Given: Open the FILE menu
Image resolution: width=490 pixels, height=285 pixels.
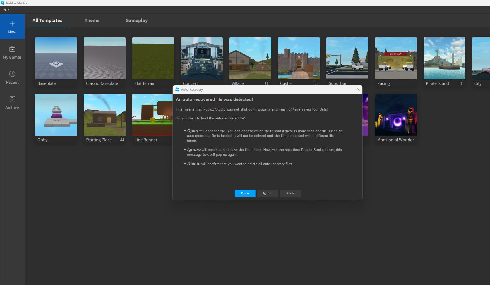Looking at the screenshot, I should click(x=6, y=10).
